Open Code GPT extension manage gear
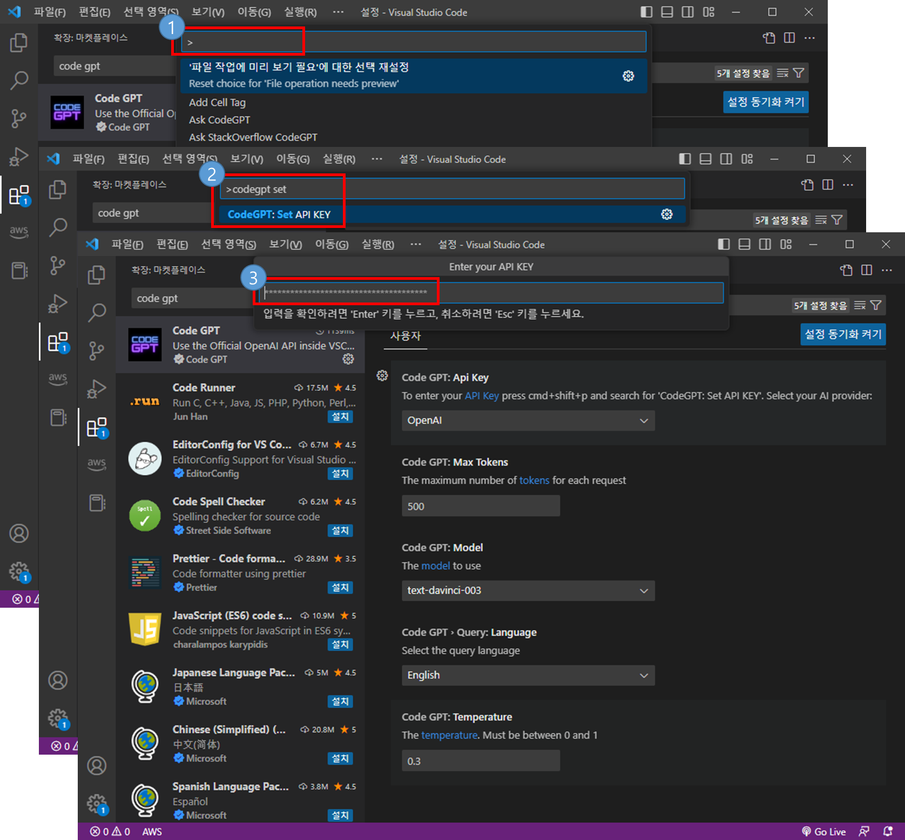The width and height of the screenshot is (905, 840). coord(348,359)
